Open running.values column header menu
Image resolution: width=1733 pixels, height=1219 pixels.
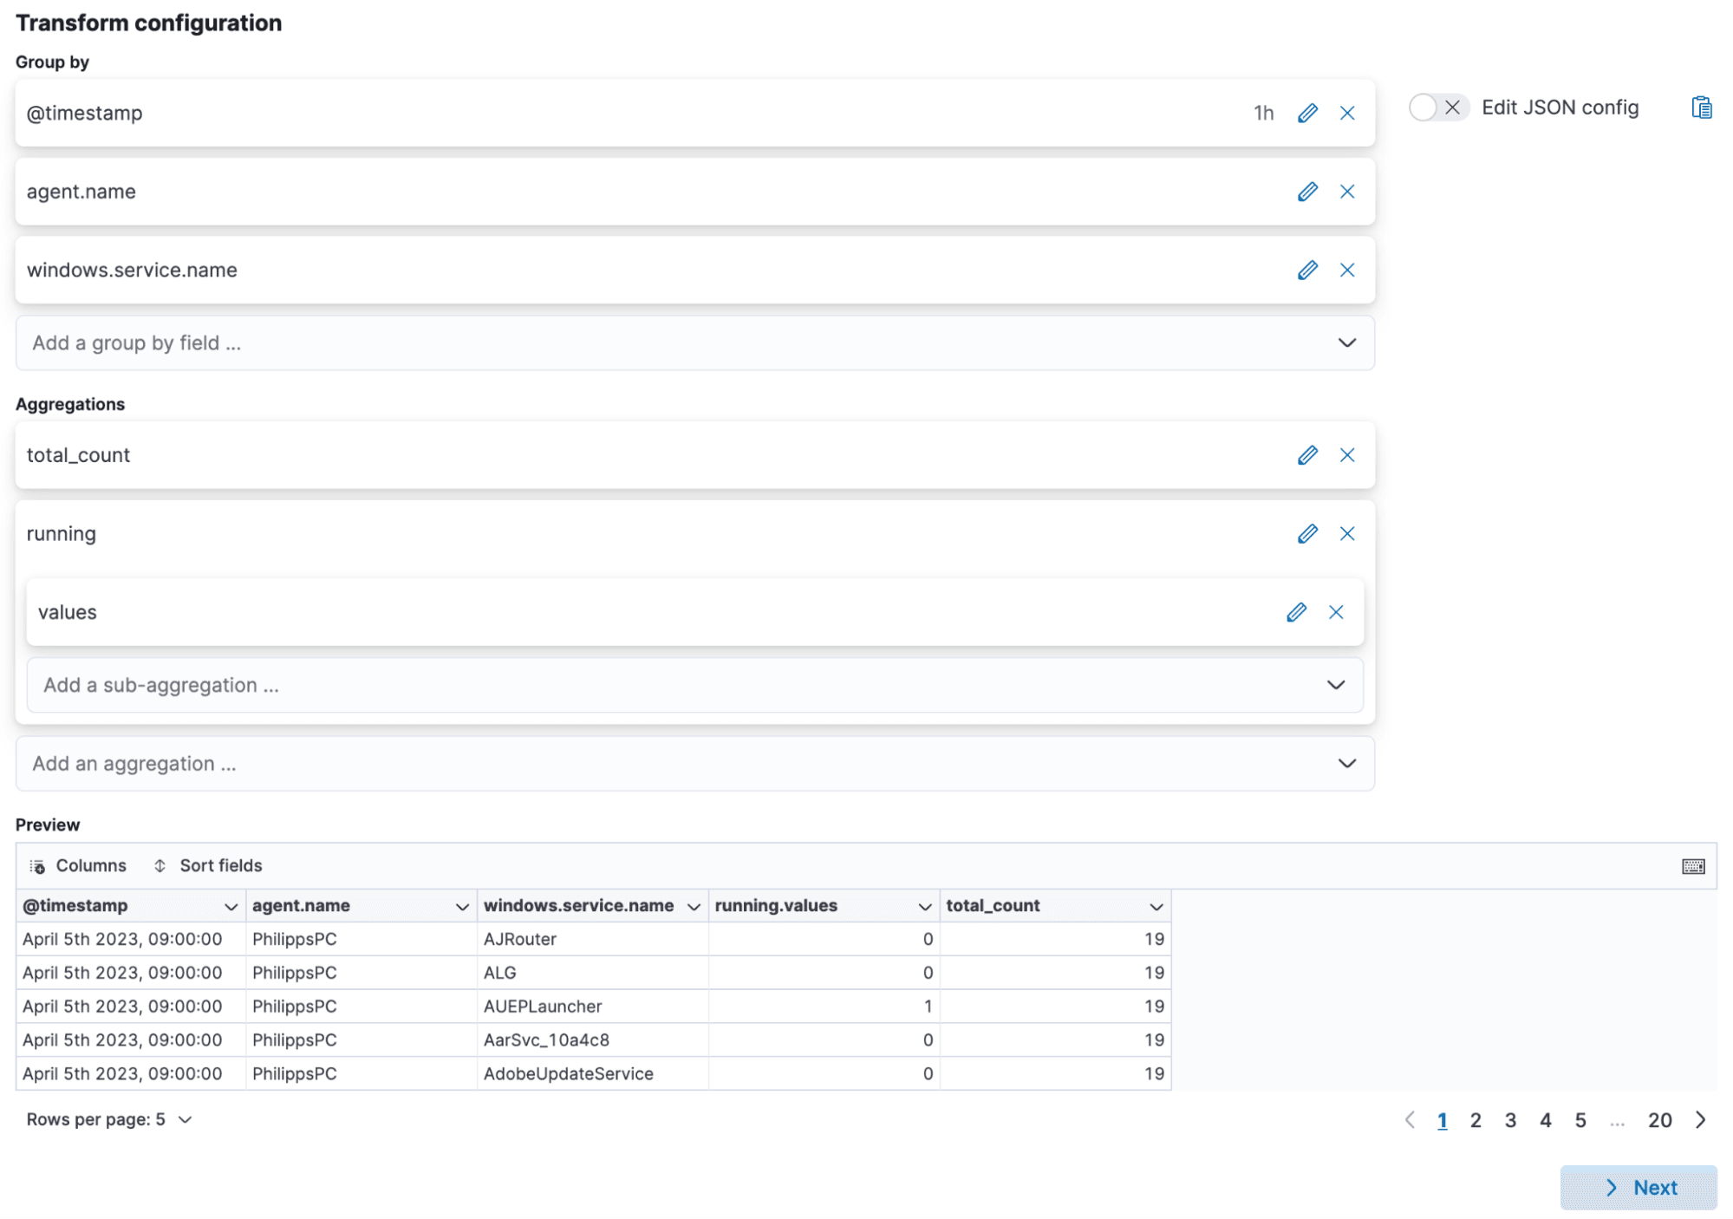click(x=924, y=906)
